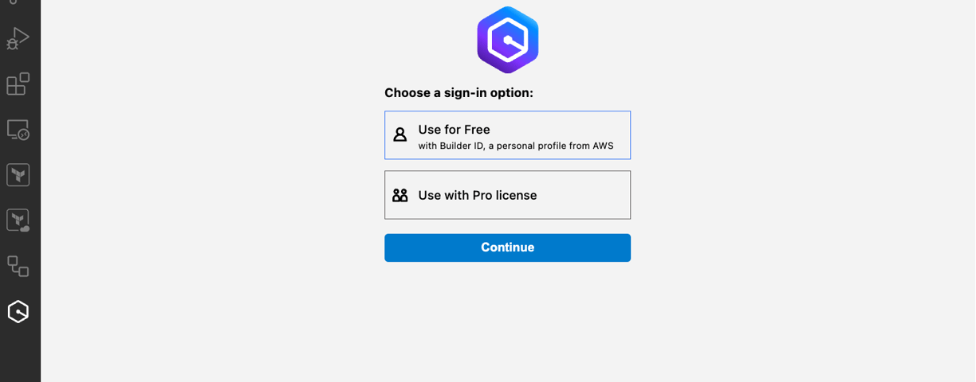Click the two-people icon beside Pro license
Screen dimensions: 976x382
pos(400,195)
